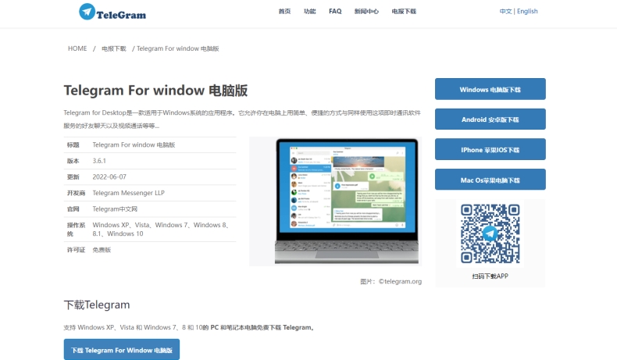Open the 功能 menu item

[x=310, y=12]
